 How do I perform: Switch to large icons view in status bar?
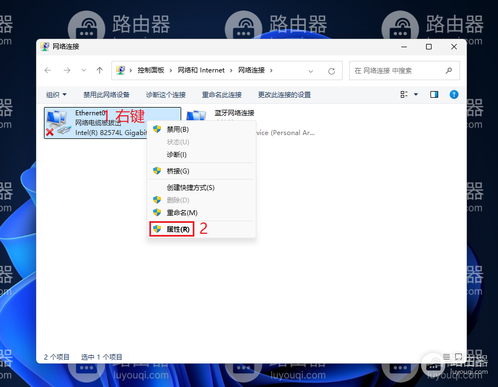pos(458,357)
